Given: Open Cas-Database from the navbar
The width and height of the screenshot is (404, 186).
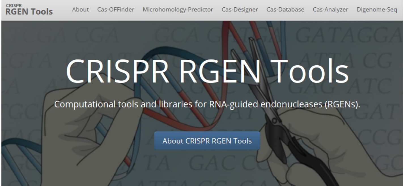Looking at the screenshot, I should coord(285,10).
